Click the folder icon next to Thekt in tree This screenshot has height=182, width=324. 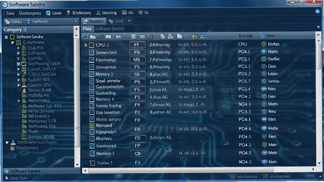pyautogui.click(x=24, y=131)
